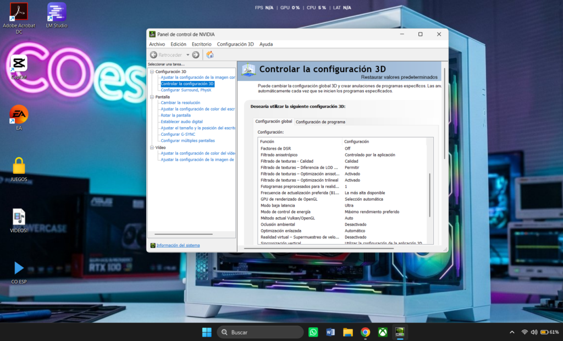Select Modo de control de energía row

point(342,212)
